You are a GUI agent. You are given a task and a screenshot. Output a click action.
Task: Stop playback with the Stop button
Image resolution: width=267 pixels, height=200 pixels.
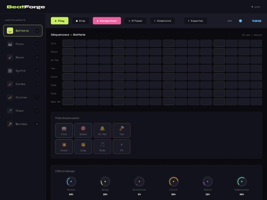pos(81,21)
